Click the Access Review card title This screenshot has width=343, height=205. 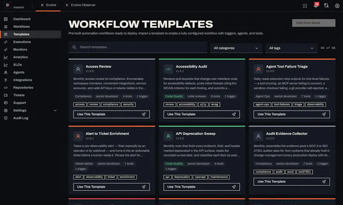[99, 67]
